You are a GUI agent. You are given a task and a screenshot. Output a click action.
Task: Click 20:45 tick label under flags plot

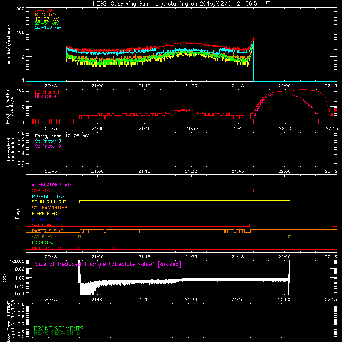click(51, 257)
